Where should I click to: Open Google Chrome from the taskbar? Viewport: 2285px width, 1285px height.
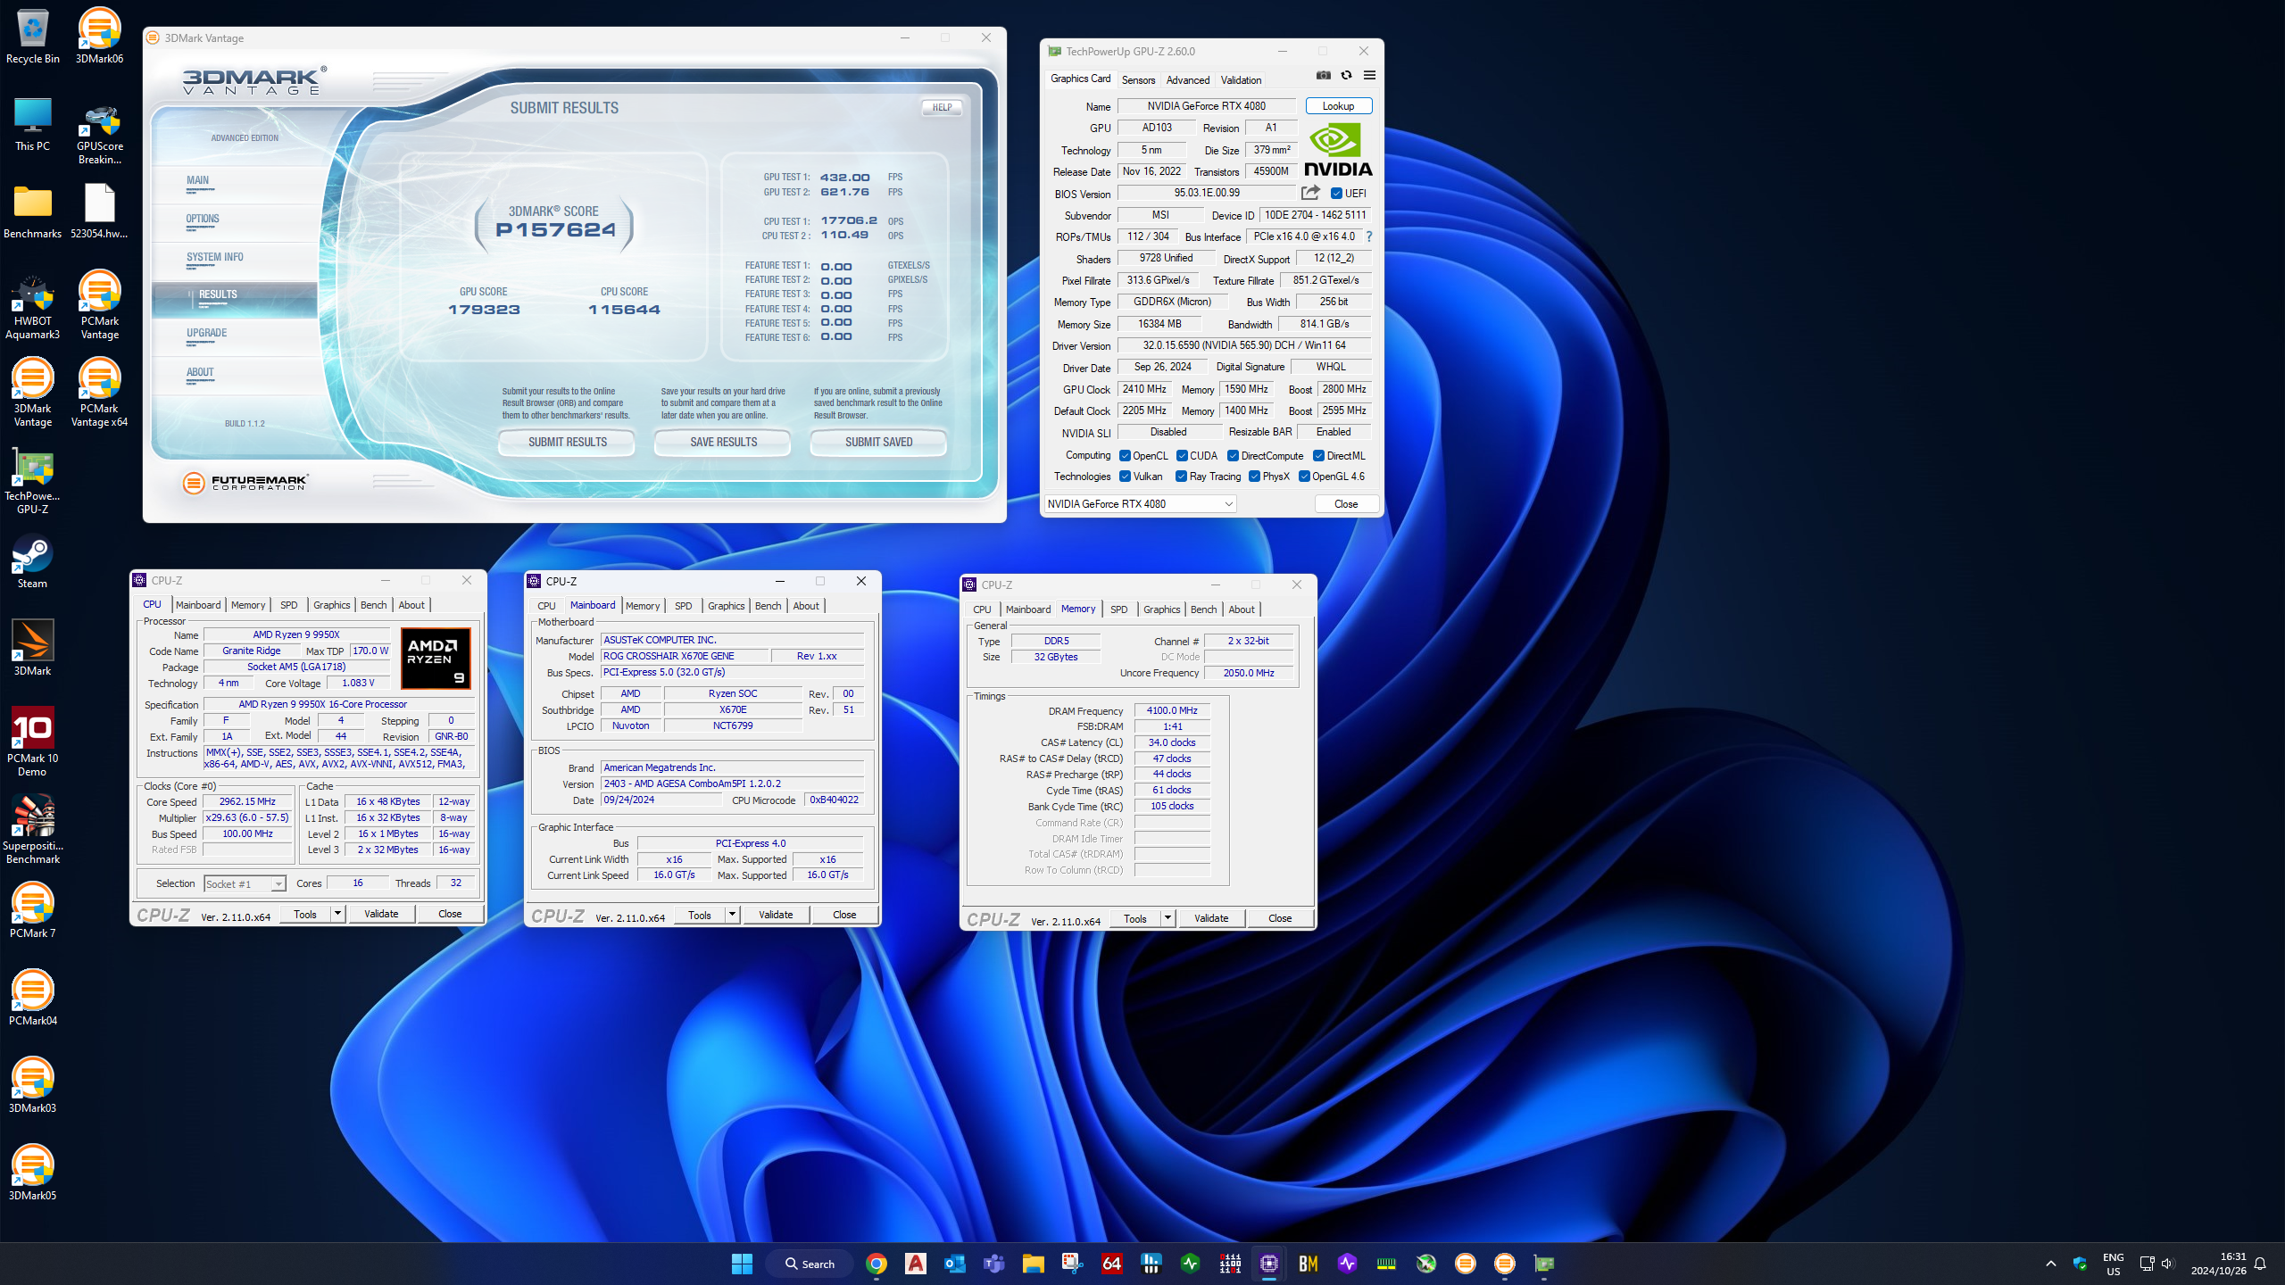877,1264
